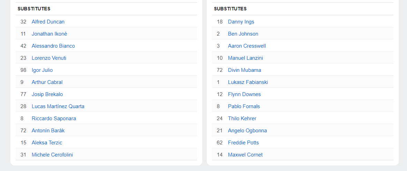Screen dimensions: 407x171
Task: Open Alfred Duncan's player page
Action: 48,22
